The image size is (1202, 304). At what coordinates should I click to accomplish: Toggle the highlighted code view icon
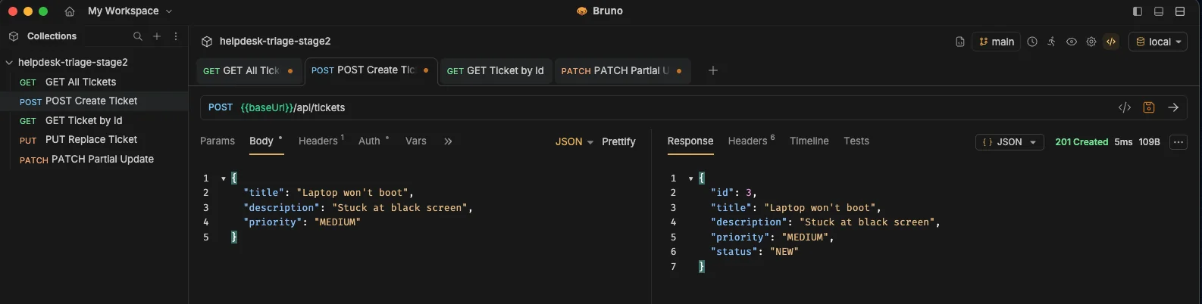click(1111, 42)
